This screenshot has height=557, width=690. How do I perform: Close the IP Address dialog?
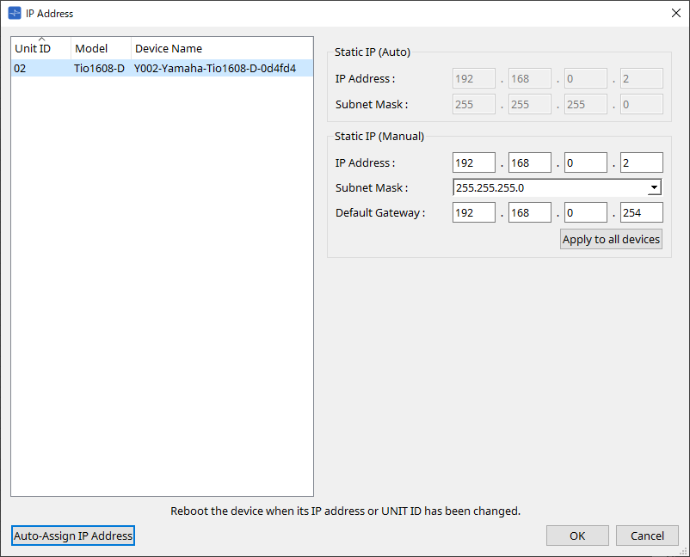pos(675,13)
